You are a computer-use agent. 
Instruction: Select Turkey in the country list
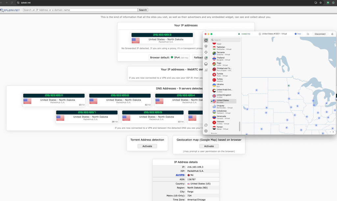(223, 80)
